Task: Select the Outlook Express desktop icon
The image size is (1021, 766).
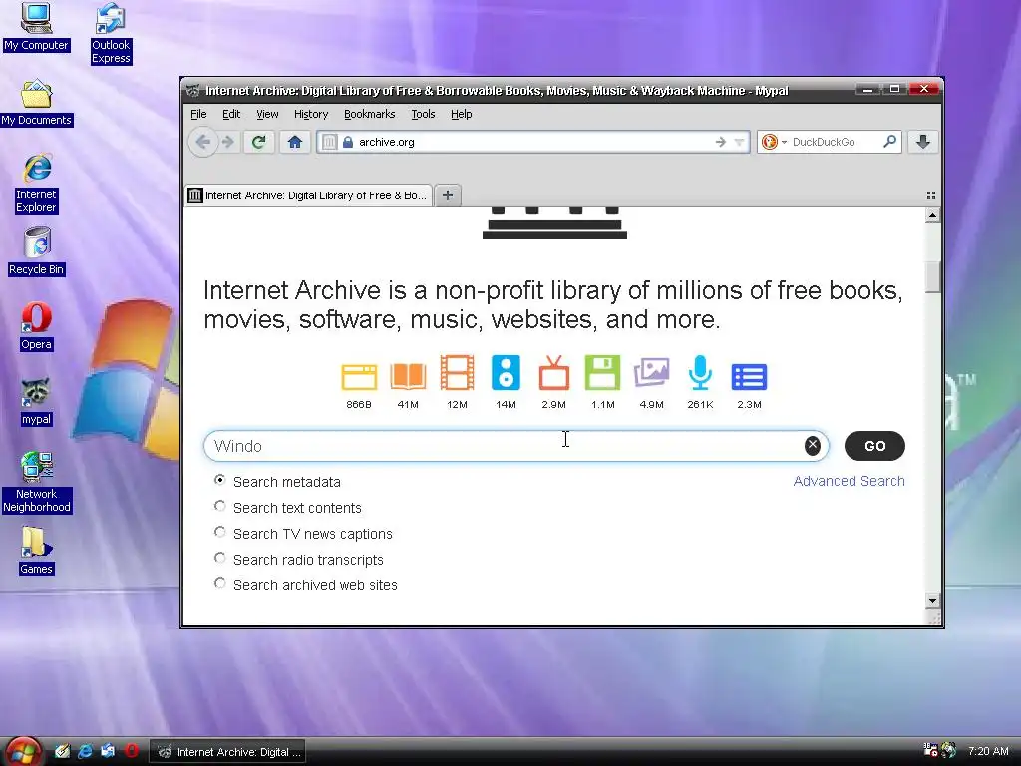Action: coord(111,33)
